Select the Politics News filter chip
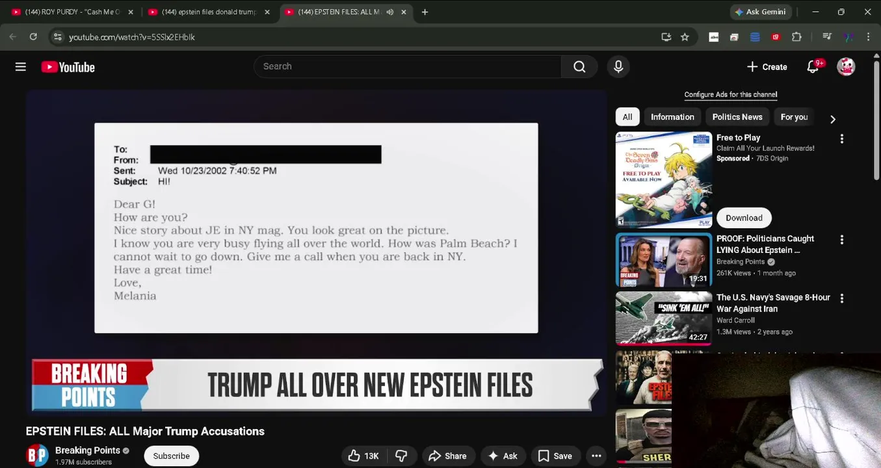 click(737, 117)
